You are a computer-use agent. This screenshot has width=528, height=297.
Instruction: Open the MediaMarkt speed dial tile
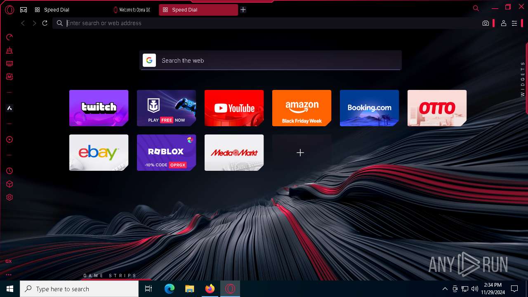point(234,153)
